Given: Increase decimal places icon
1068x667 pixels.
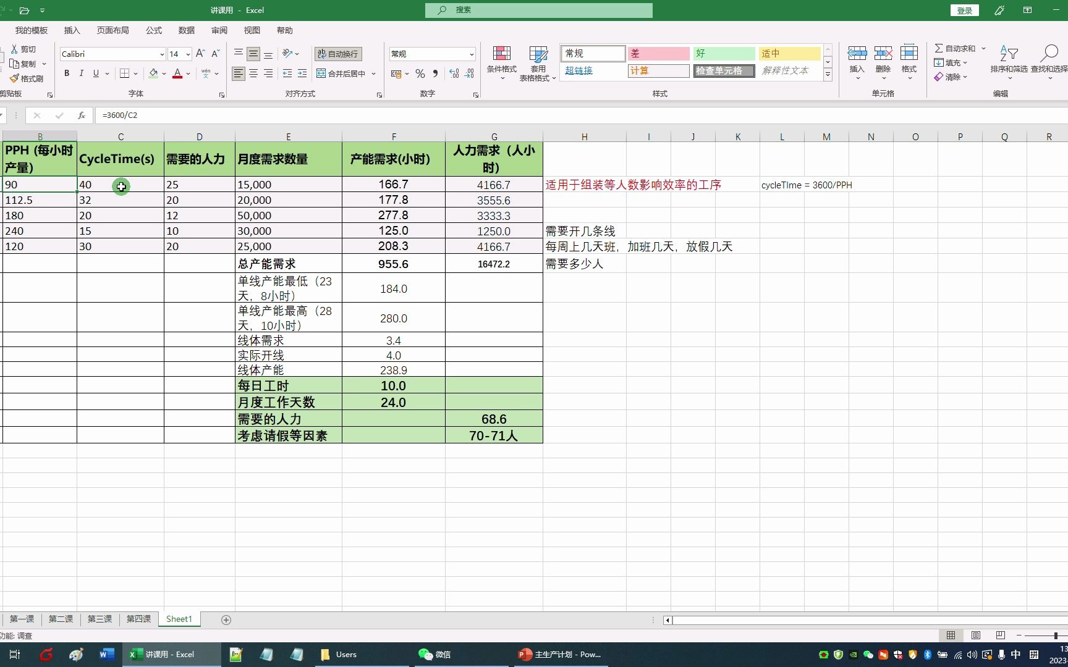Looking at the screenshot, I should [454, 73].
